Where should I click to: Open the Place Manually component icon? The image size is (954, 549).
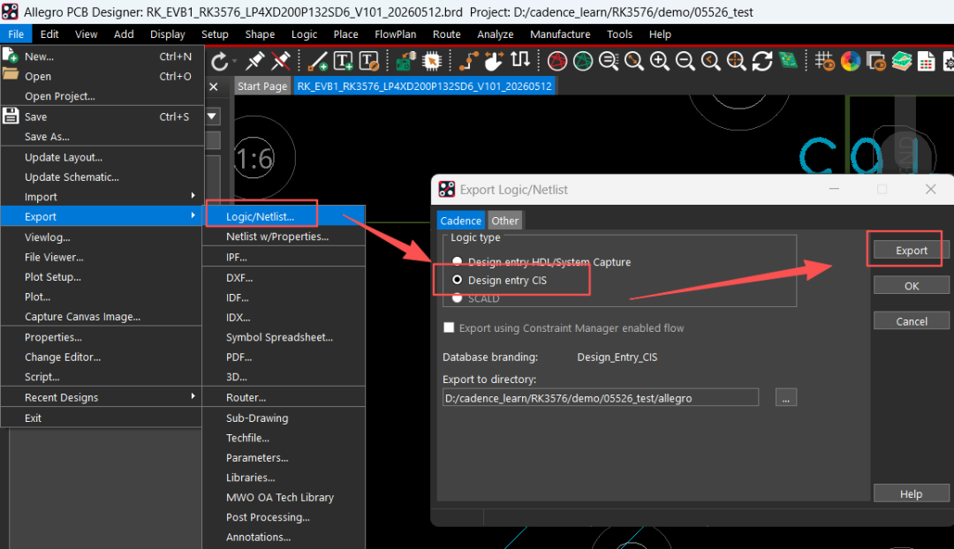pos(405,61)
